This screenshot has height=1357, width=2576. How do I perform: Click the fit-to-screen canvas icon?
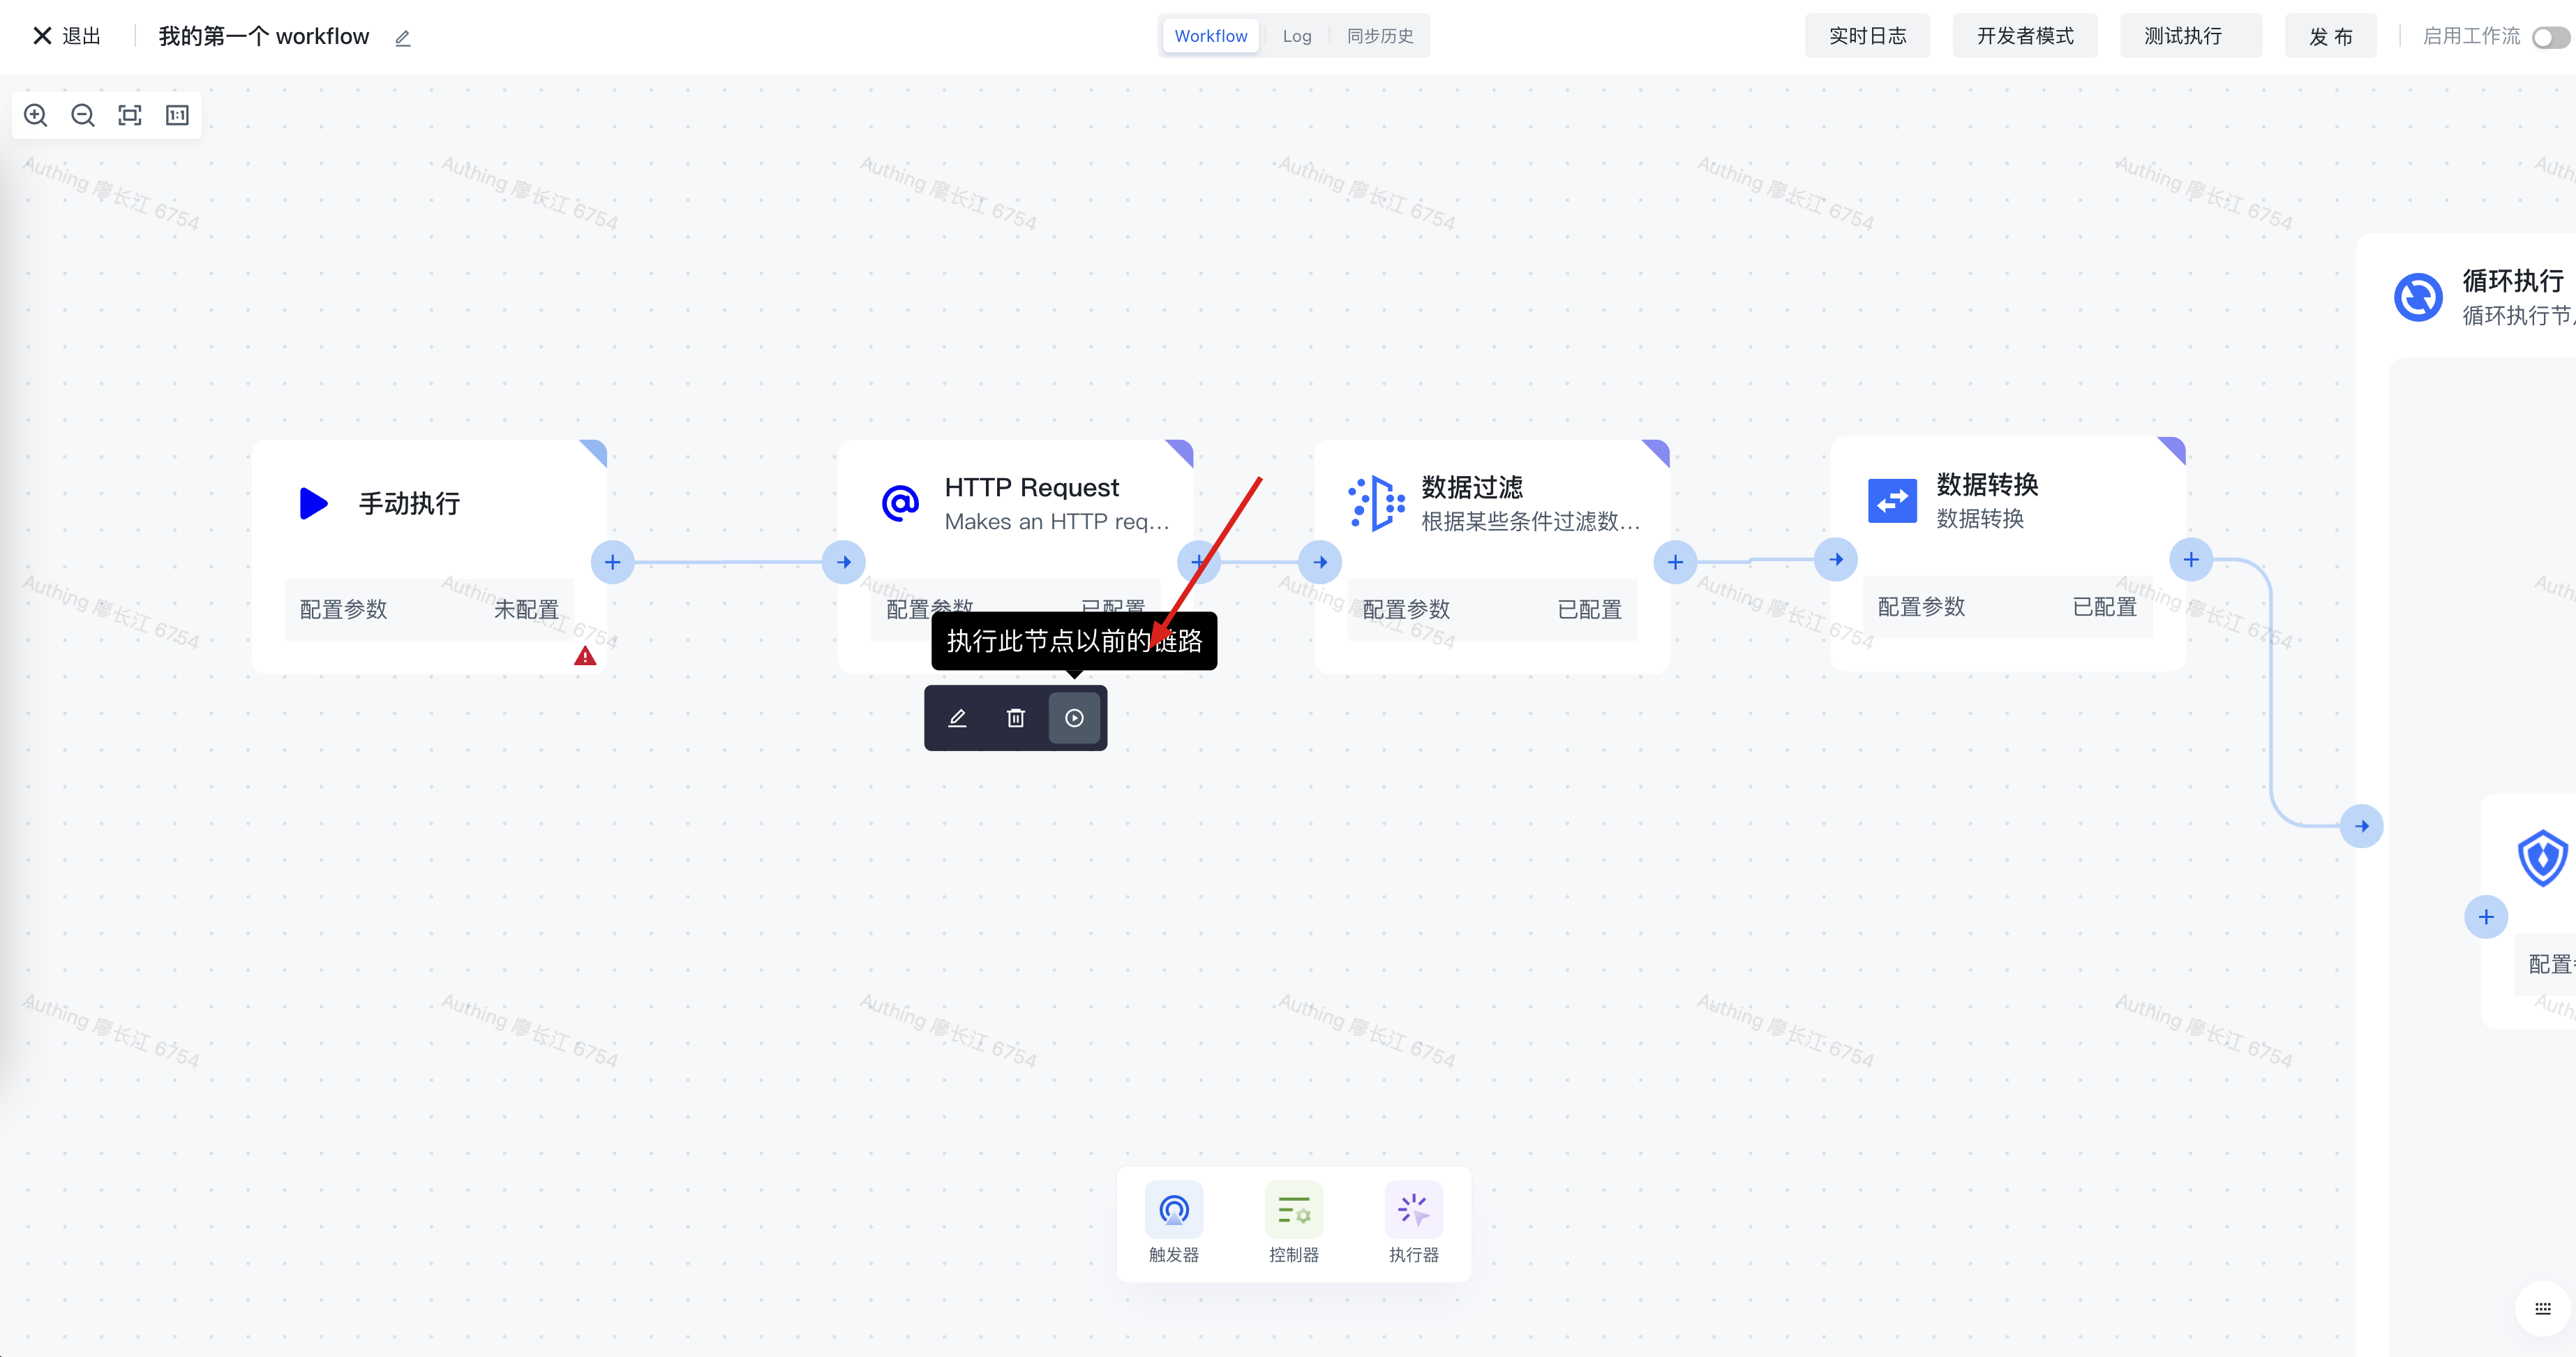pos(130,115)
